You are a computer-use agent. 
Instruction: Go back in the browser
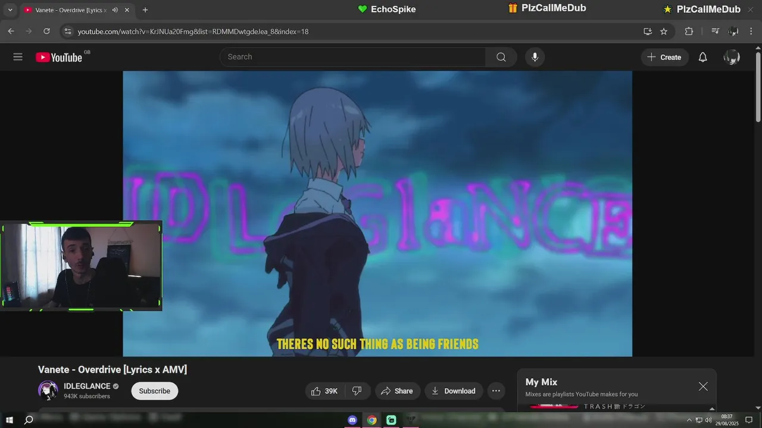tap(11, 31)
